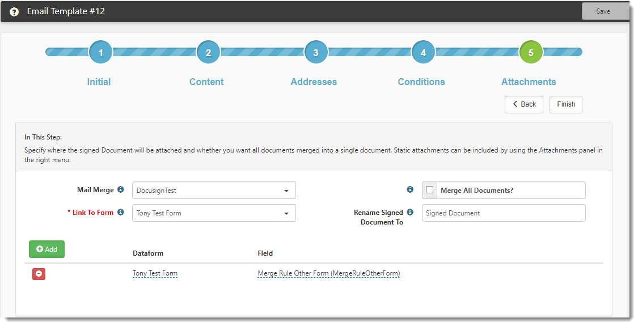Switch to the Initial step label

pos(99,82)
